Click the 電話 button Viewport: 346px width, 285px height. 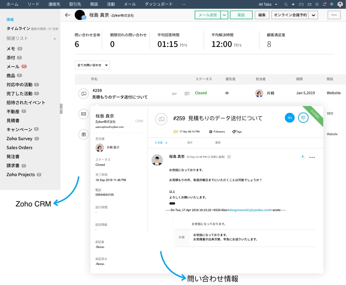241,15
